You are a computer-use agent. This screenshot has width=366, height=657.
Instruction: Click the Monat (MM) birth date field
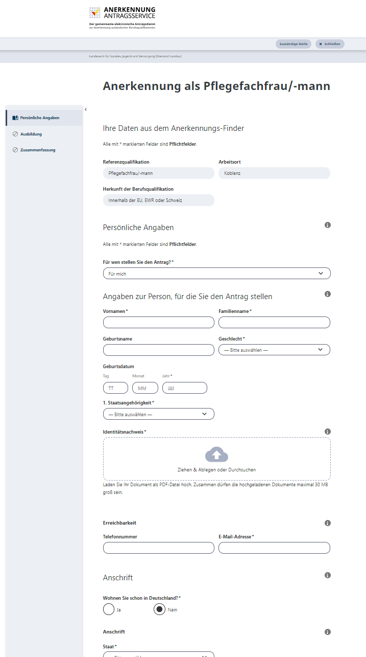(x=145, y=388)
